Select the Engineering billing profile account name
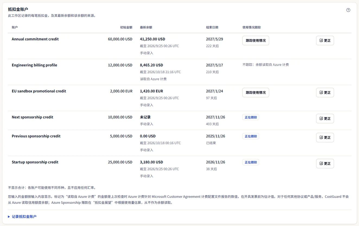Image resolution: width=359 pixels, height=226 pixels. tap(34, 65)
